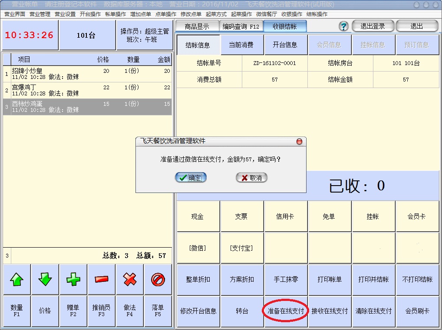Click the green up arrow icon
442x330 pixels.
[x=16, y=280]
